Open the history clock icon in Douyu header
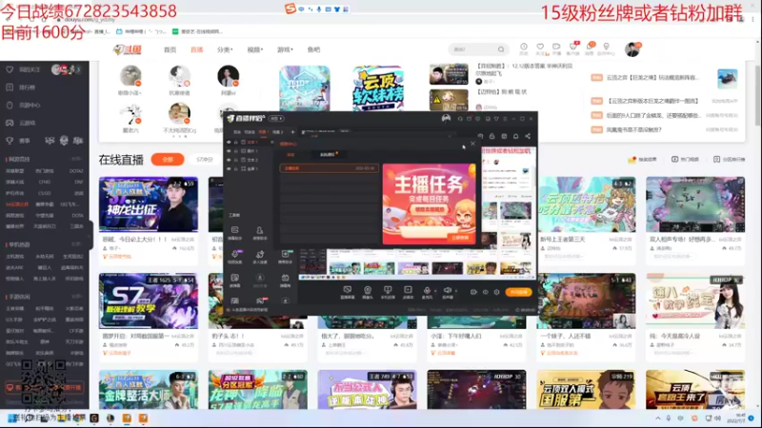The width and height of the screenshot is (762, 428). point(523,47)
